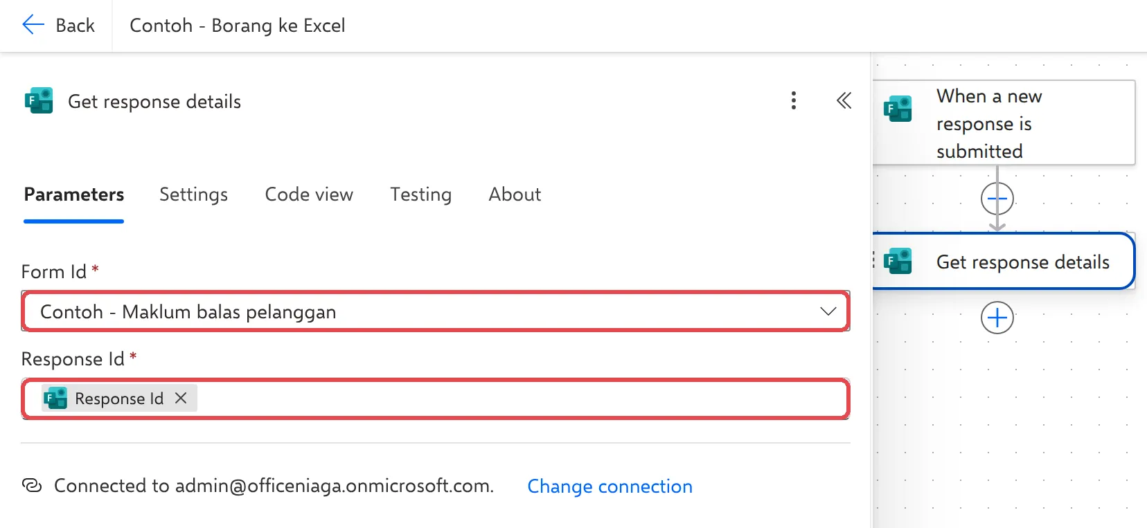The height and width of the screenshot is (528, 1147).
Task: Open Form Id combo box showing Contoh - Maklum balas
Action: 435,311
